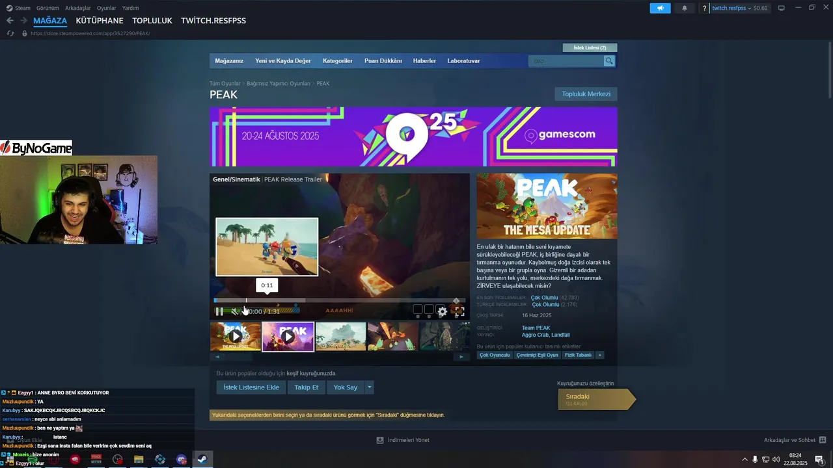833x468 pixels.
Task: Open the Görünüm menu
Action: coord(48,8)
